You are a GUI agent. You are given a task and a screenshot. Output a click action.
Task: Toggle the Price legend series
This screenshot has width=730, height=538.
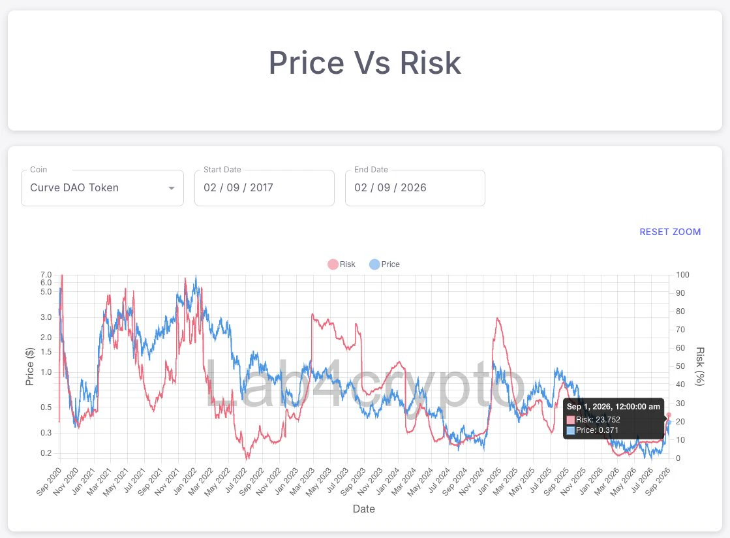pos(384,264)
